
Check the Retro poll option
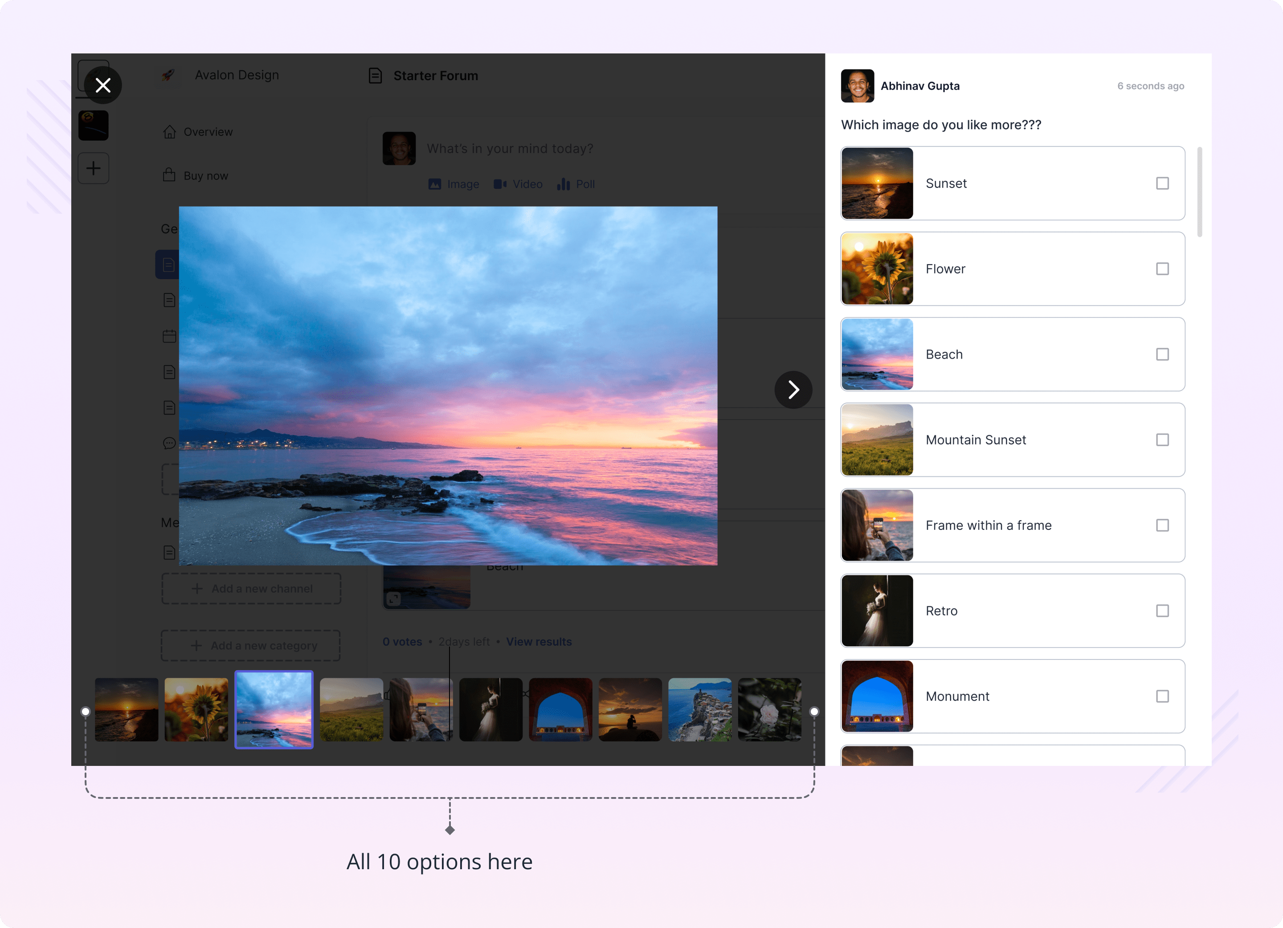(1163, 611)
